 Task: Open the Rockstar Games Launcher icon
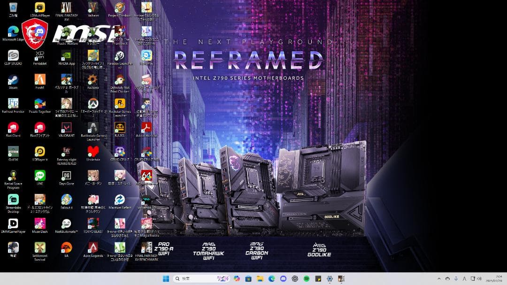coord(120,104)
